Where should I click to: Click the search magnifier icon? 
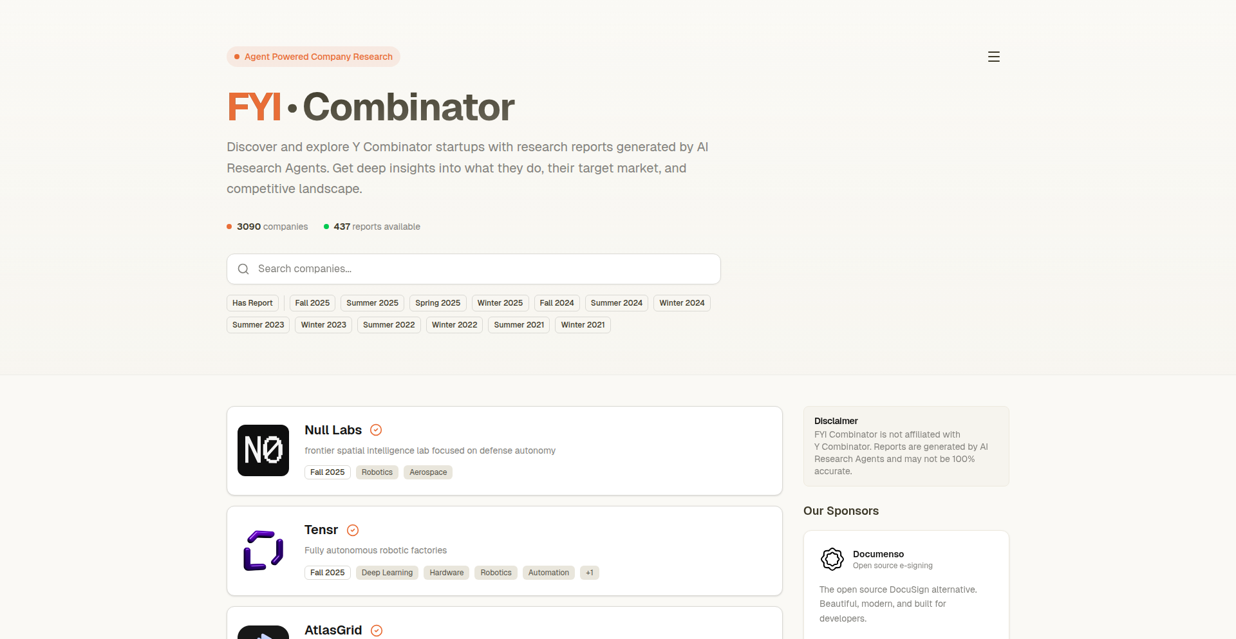(x=243, y=269)
